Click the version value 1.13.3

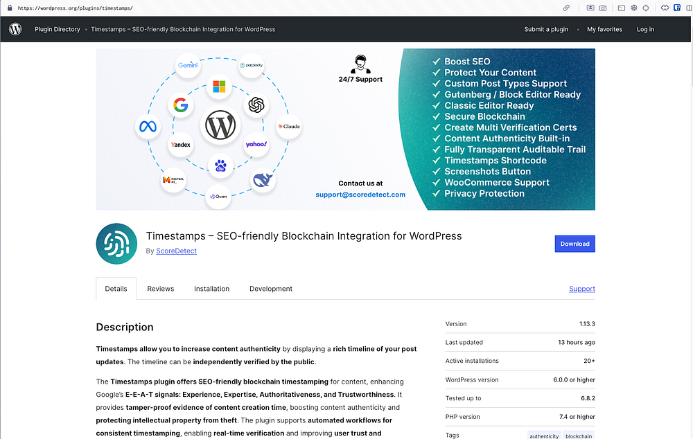coord(587,324)
